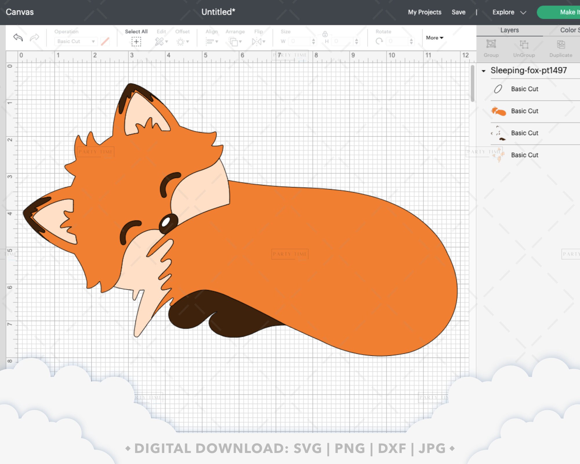Select All items on the canvas
Viewport: 580px width, 464px height.
(x=136, y=41)
